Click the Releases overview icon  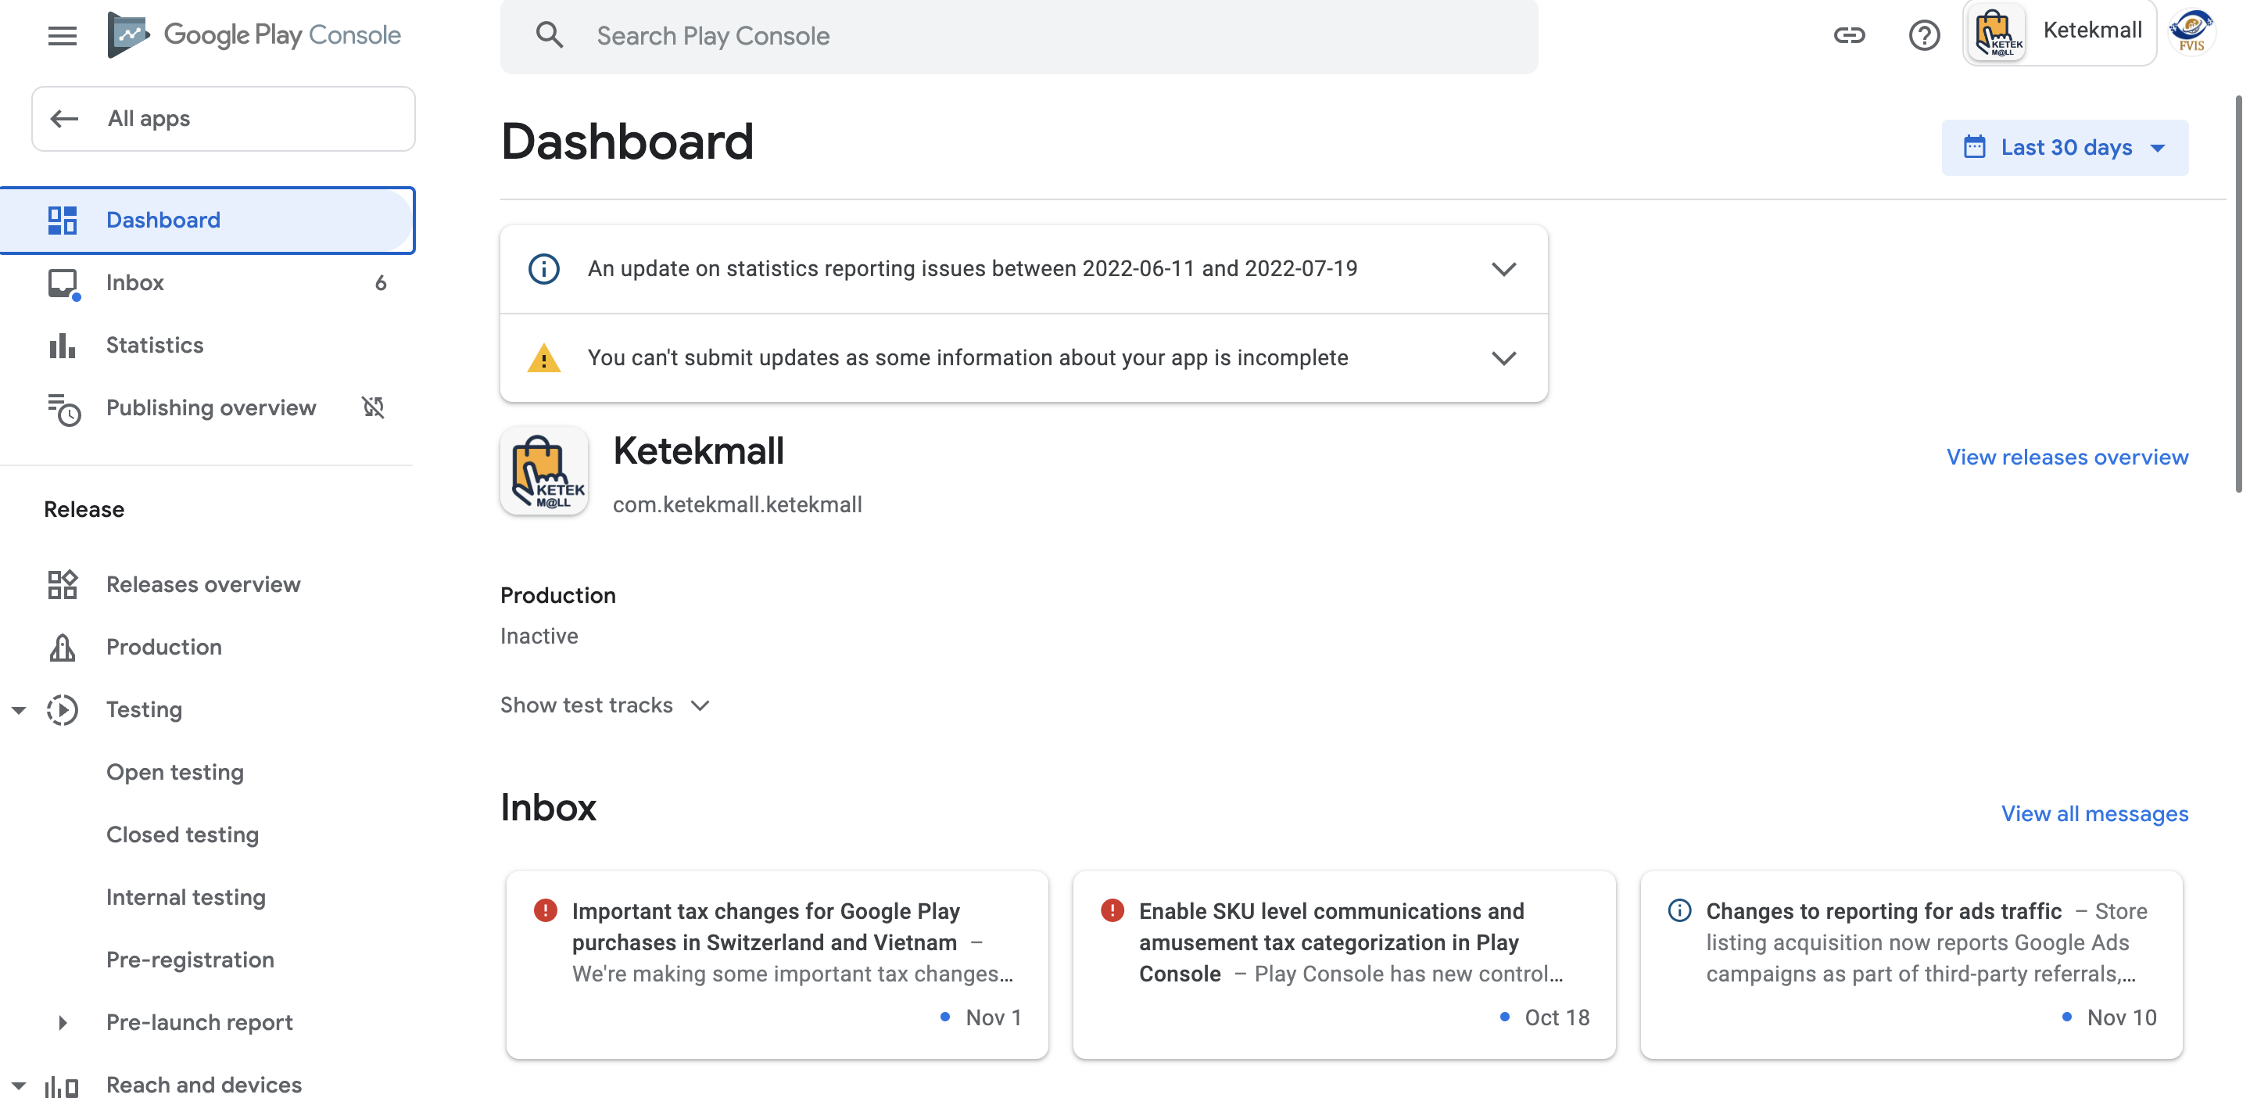[x=62, y=584]
